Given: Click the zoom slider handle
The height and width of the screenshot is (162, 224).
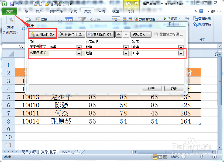Looking at the screenshot, I should click(201, 157).
